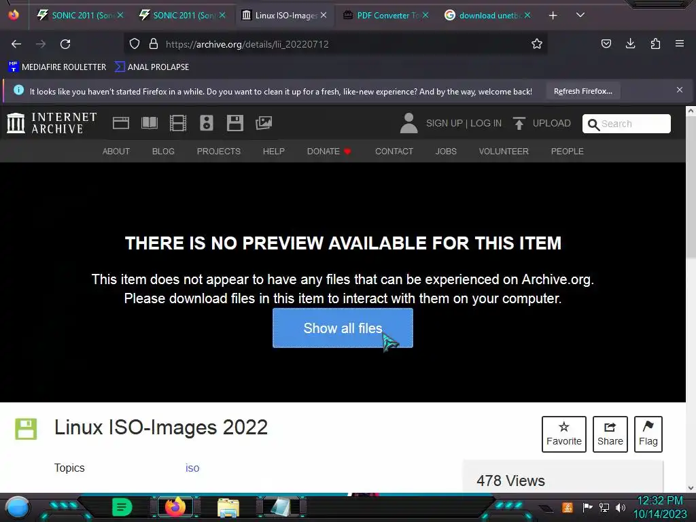Save page to Pocket icon
The image size is (696, 522).
(x=606, y=43)
